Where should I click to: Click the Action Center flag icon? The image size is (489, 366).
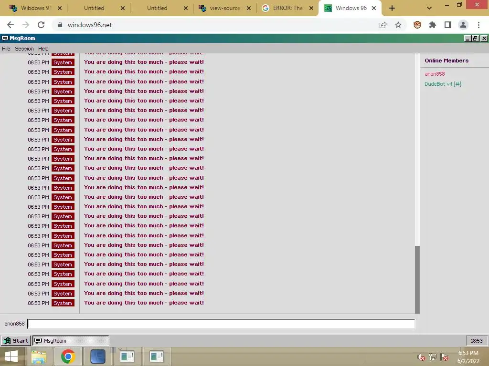point(444,357)
